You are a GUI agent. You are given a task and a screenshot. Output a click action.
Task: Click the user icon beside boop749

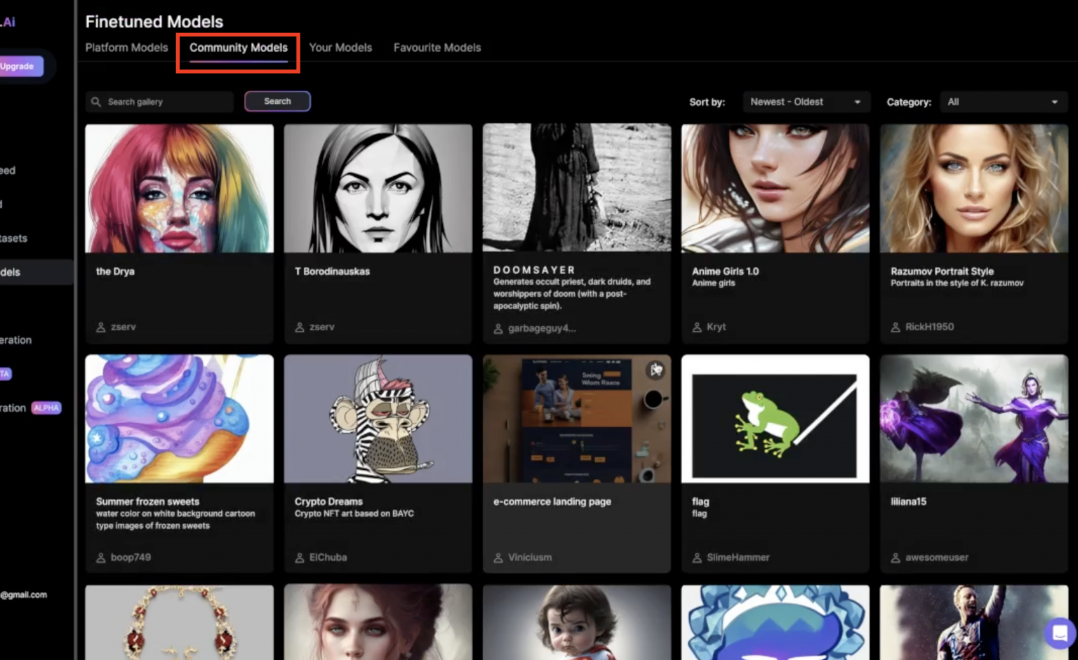pyautogui.click(x=101, y=558)
